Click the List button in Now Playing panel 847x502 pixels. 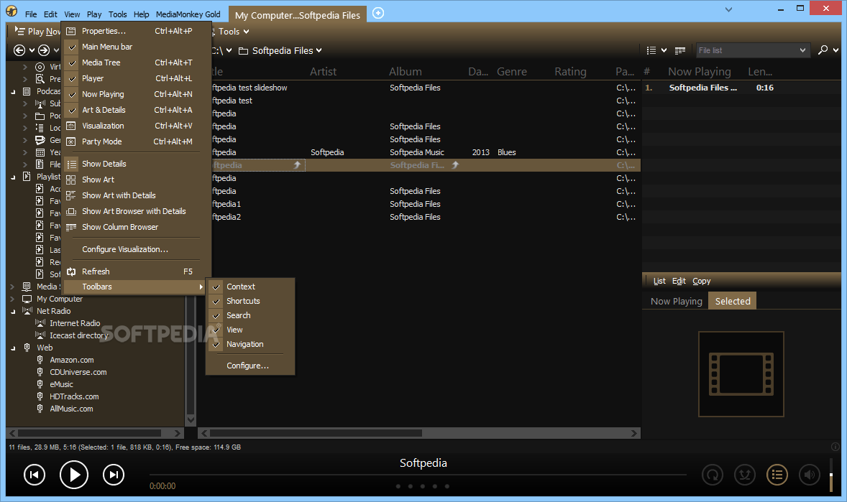pyautogui.click(x=659, y=281)
